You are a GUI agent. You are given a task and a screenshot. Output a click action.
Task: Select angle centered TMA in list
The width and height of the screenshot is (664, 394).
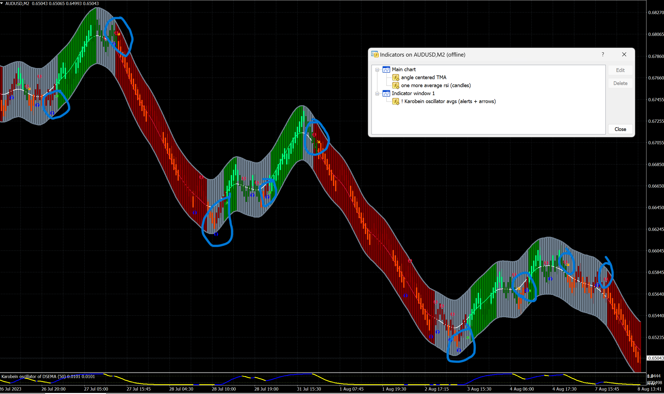point(423,78)
